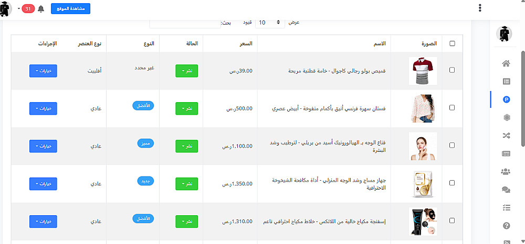
Task: Click the مشاهدة الموقع view site button
Action: pos(71,9)
